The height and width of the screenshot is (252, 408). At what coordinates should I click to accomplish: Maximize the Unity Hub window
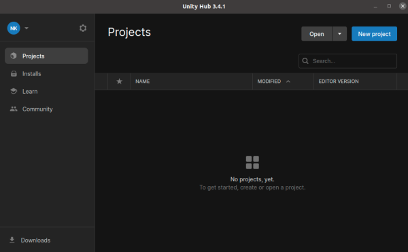(x=389, y=6)
